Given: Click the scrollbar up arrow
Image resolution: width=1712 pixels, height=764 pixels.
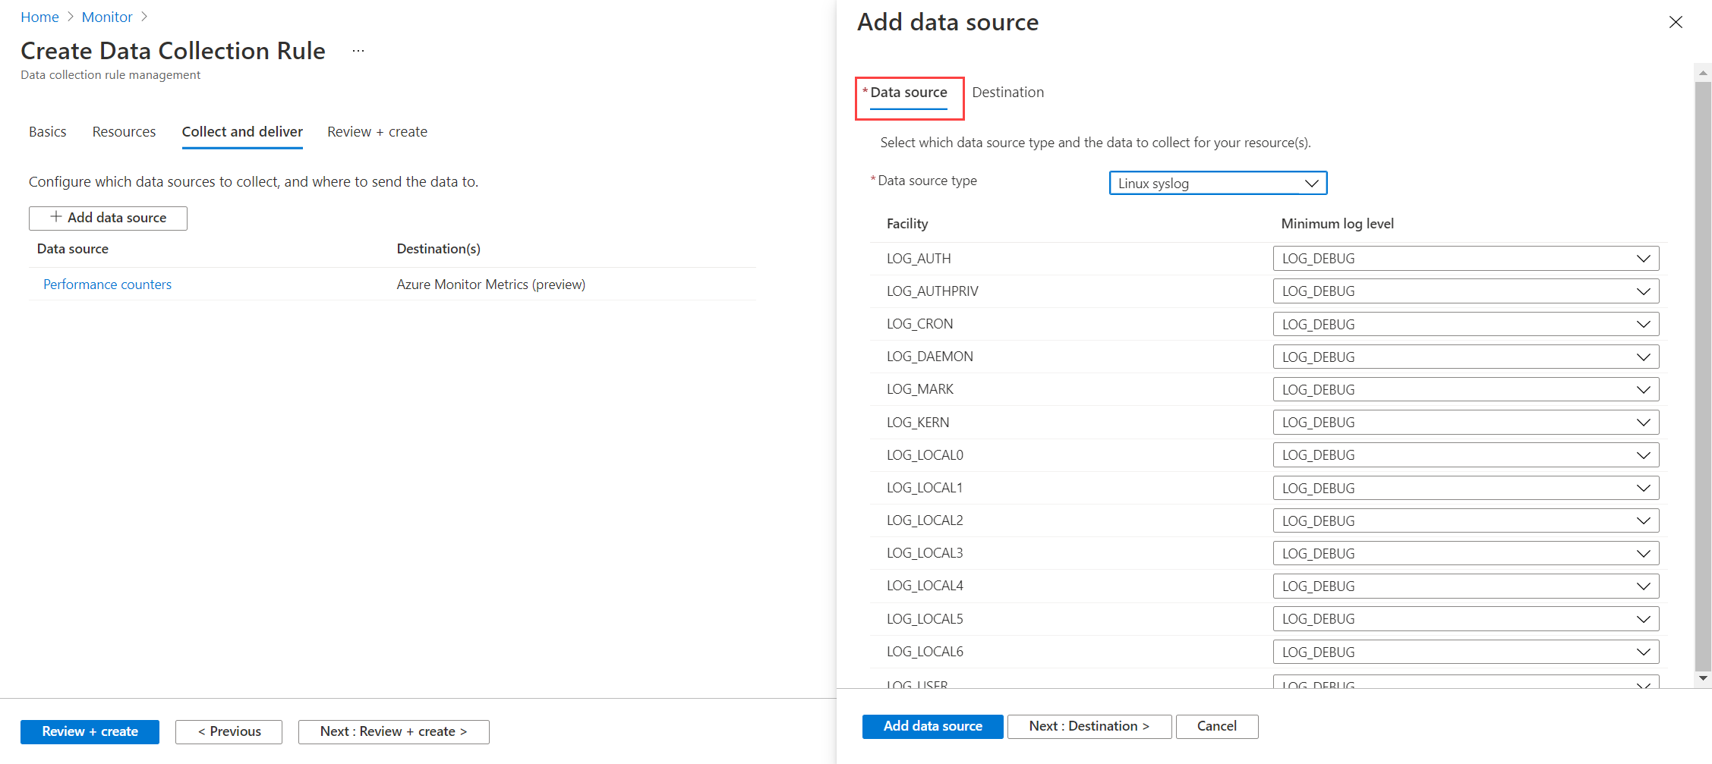Looking at the screenshot, I should [x=1702, y=72].
